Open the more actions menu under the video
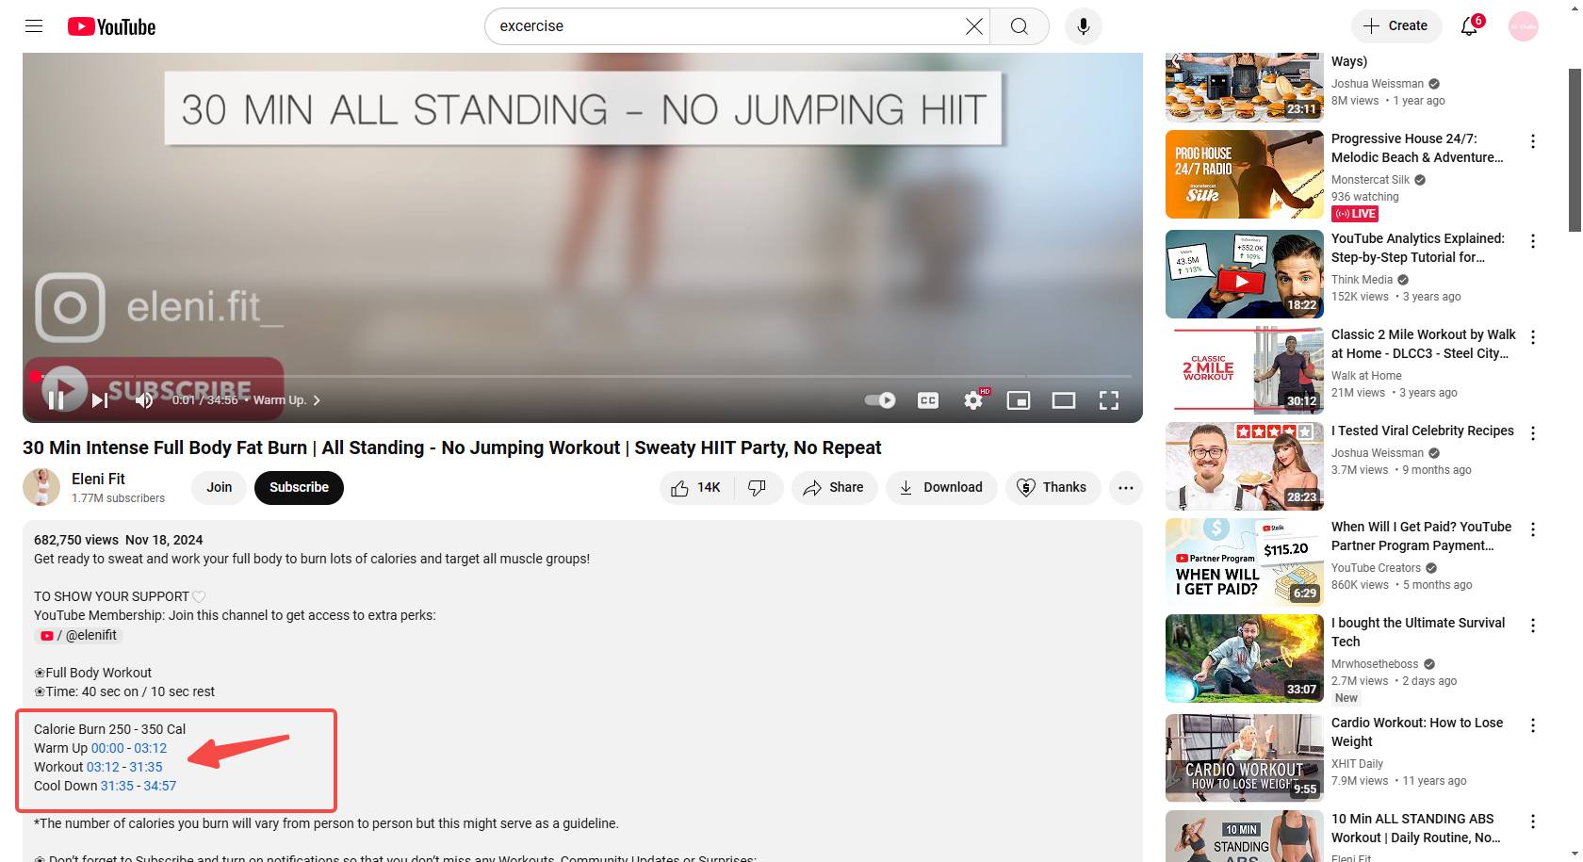The width and height of the screenshot is (1583, 862). click(x=1125, y=487)
